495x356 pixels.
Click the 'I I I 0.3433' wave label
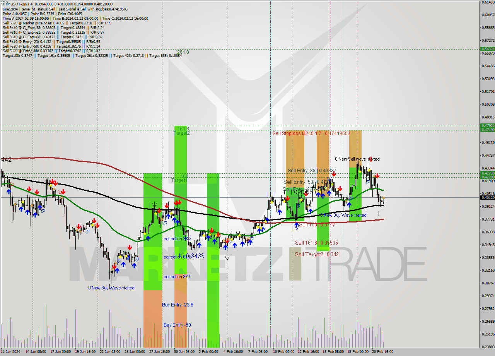click(x=190, y=256)
